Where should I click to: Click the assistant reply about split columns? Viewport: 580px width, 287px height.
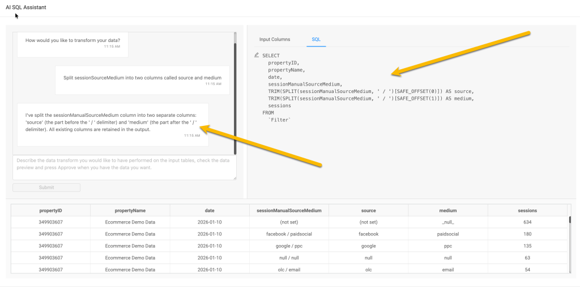[113, 125]
